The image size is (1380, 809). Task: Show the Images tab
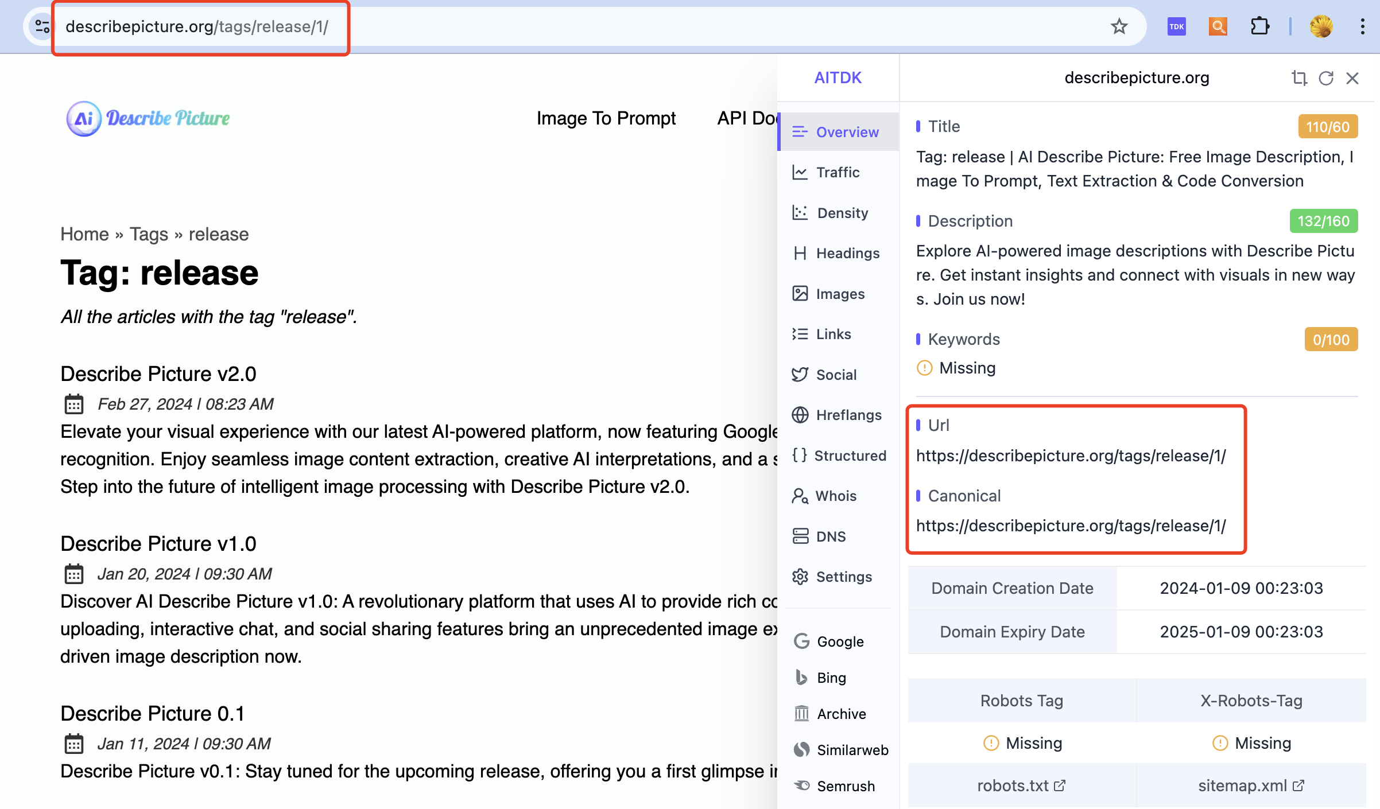point(838,294)
